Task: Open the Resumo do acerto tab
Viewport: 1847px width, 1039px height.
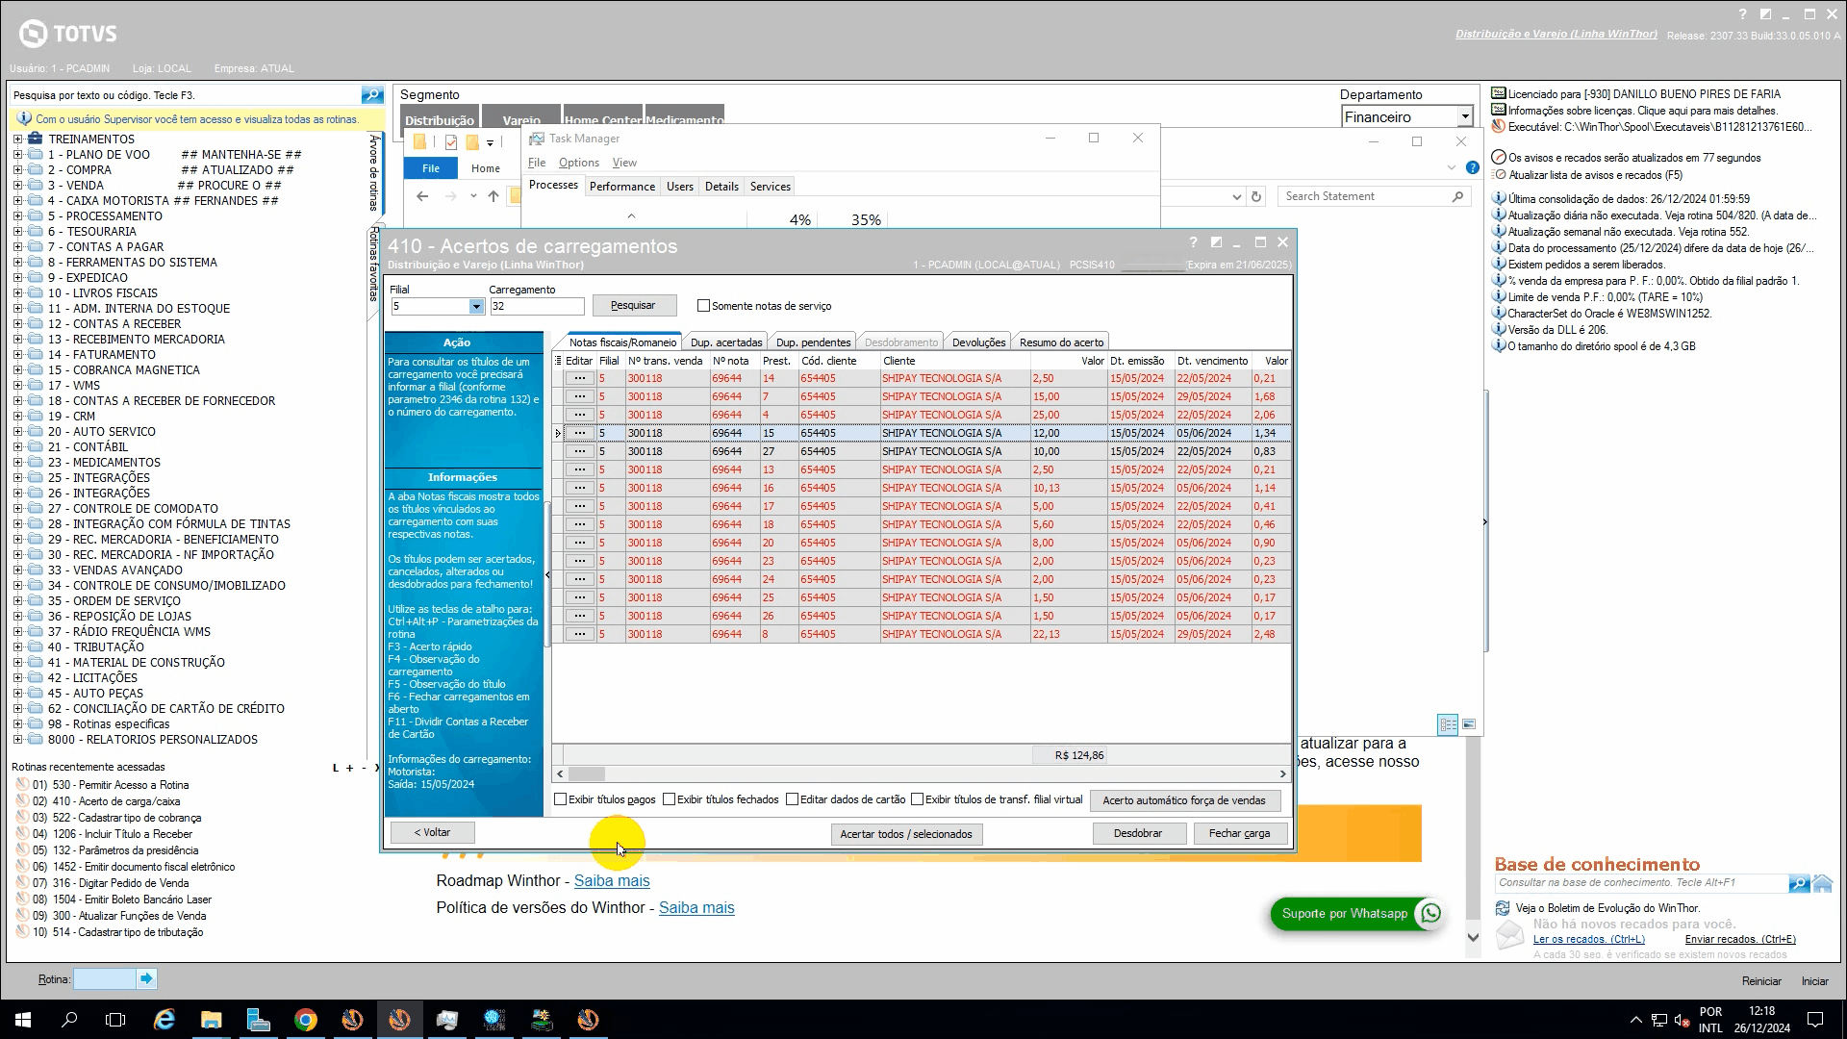Action: coord(1061,342)
